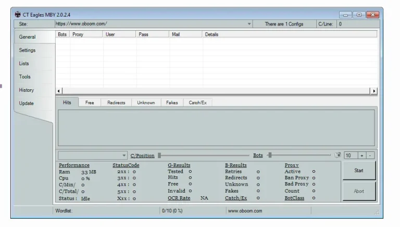The image size is (400, 227).
Task: Click the Pass column header
Action: [152, 34]
